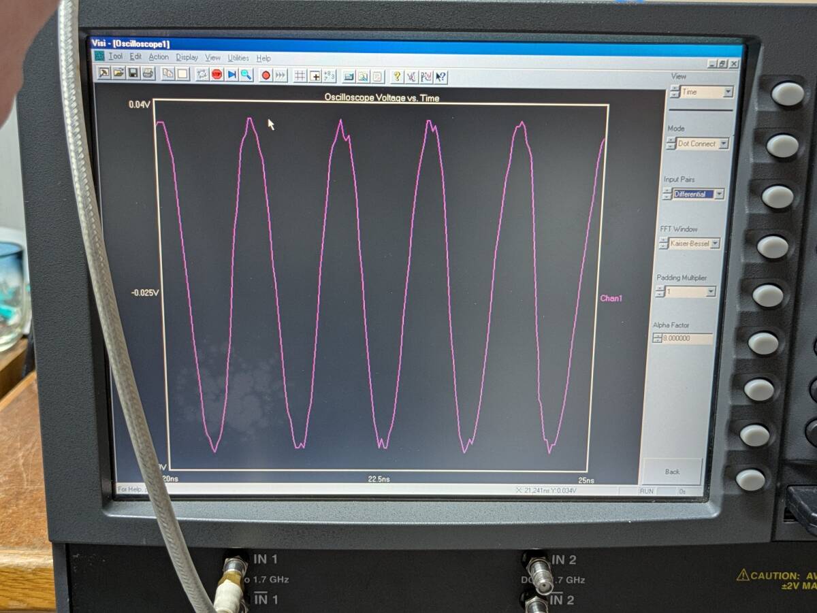Click the text sheet toolbar icon
Viewport: 817px width, 613px height.
point(377,76)
